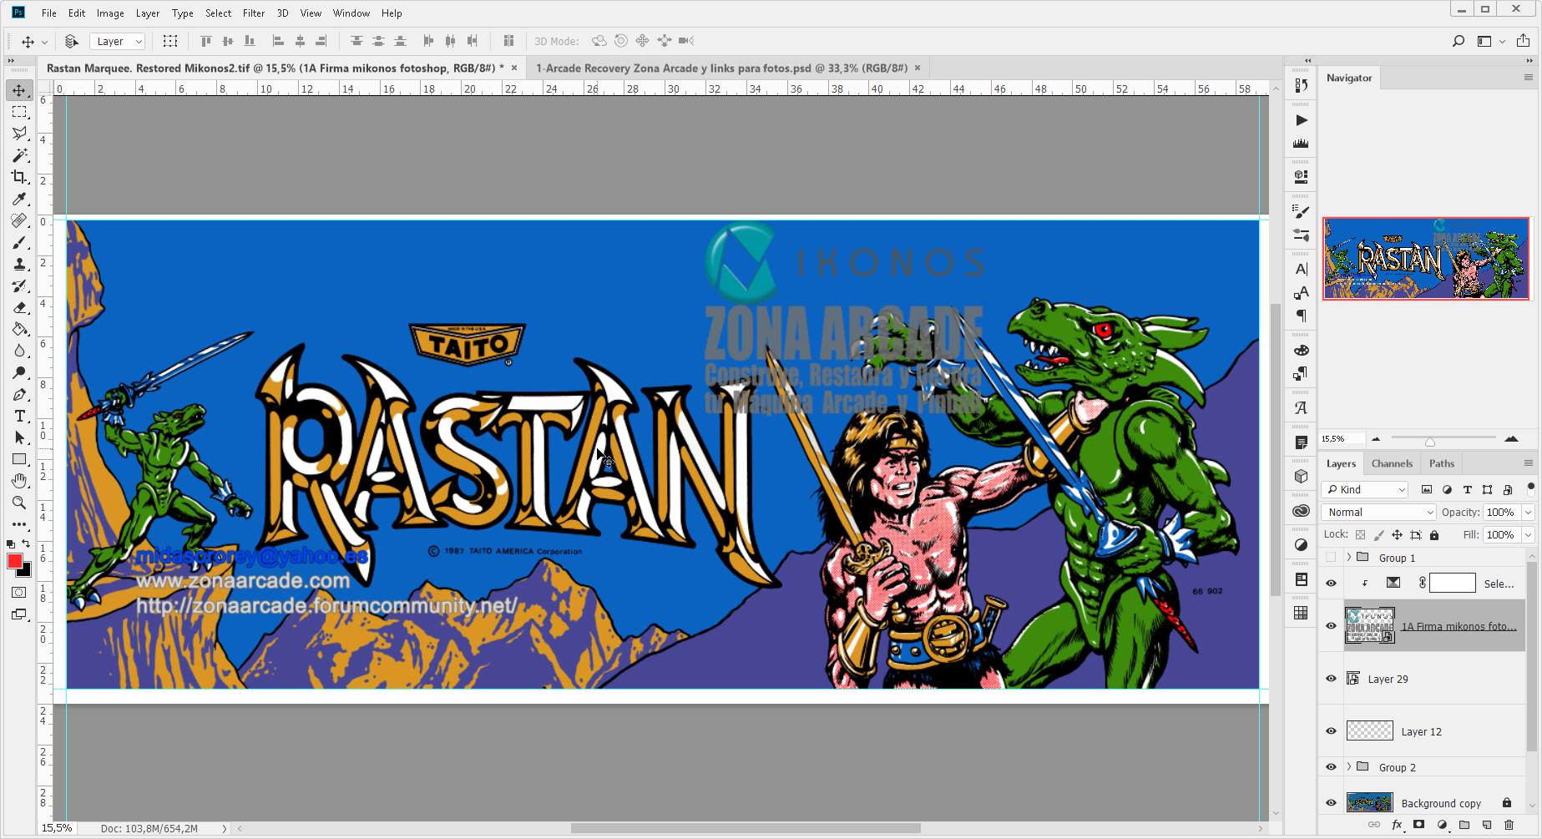
Task: Switch to the Channels tab
Action: pos(1392,463)
